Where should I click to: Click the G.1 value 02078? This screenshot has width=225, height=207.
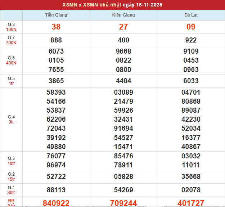tap(191, 190)
